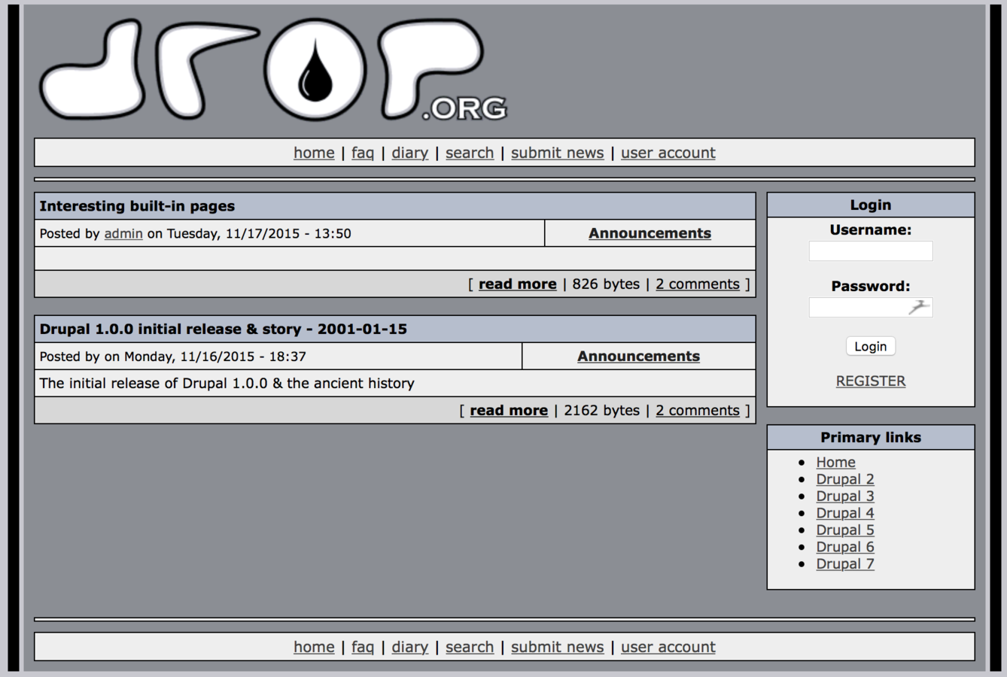The height and width of the screenshot is (677, 1007).
Task: Open Drupal 7 in Primary links
Action: (845, 563)
